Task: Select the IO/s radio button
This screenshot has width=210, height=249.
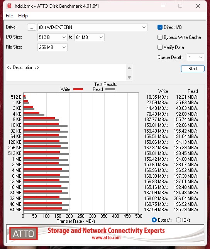Action: (178, 220)
